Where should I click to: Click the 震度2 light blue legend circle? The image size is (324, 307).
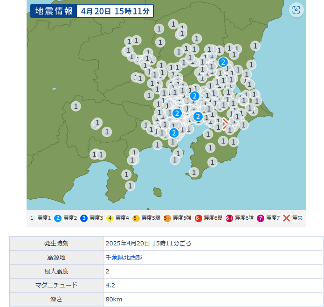(x=58, y=218)
